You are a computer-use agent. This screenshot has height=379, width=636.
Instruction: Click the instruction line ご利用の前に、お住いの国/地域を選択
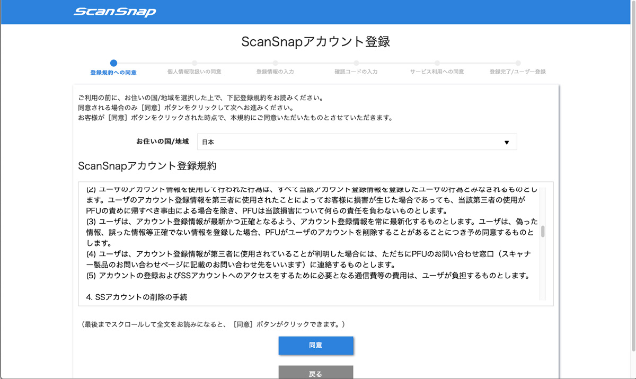point(200,98)
